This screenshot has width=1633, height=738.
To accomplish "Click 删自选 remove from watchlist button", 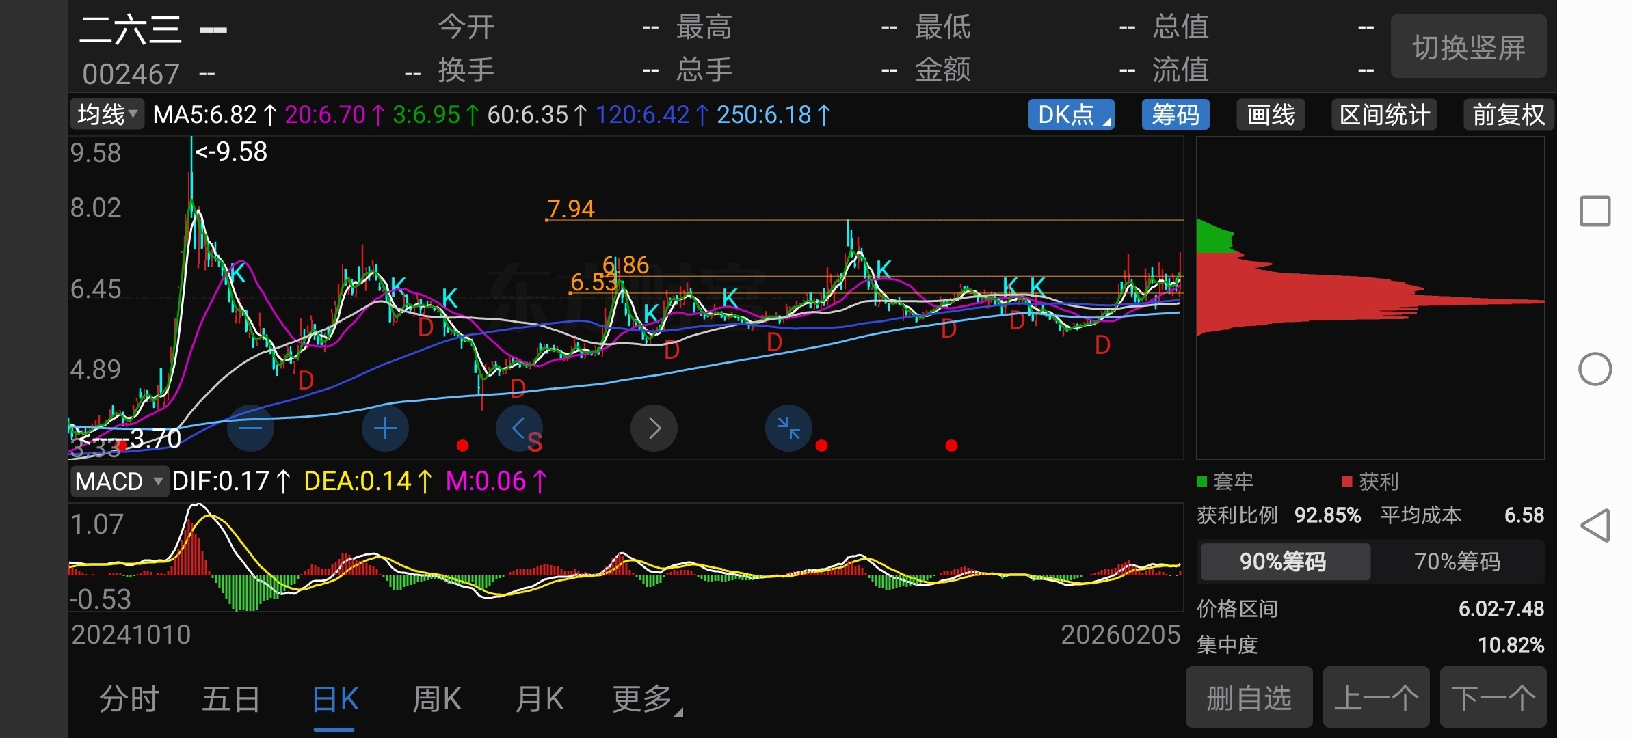I will point(1249,698).
